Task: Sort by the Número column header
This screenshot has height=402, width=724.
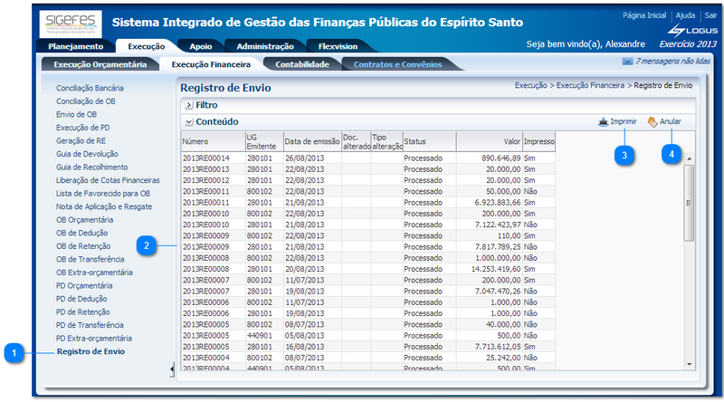Action: click(213, 141)
